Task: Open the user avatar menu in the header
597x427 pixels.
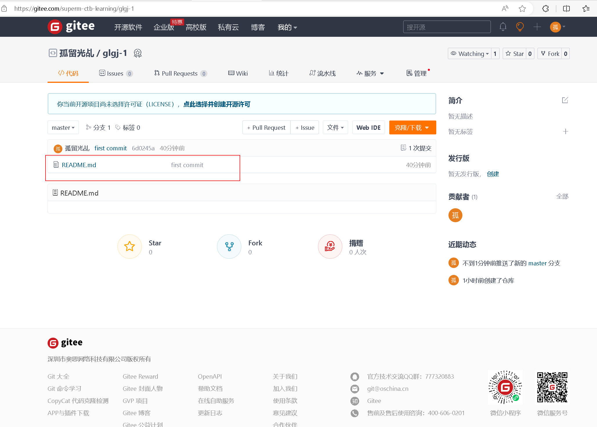Action: 558,27
